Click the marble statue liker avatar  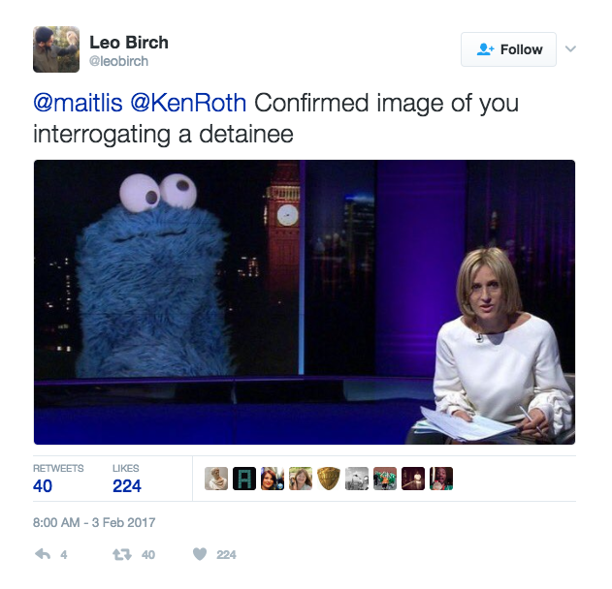point(216,479)
